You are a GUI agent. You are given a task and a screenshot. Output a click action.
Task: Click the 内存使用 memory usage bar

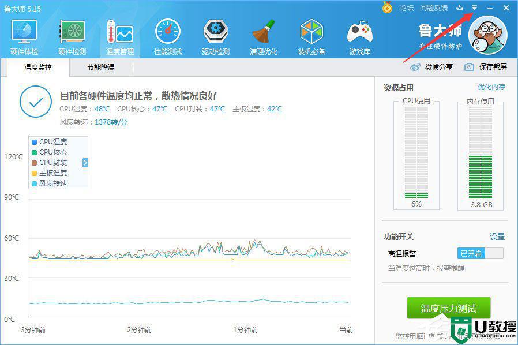coord(480,156)
